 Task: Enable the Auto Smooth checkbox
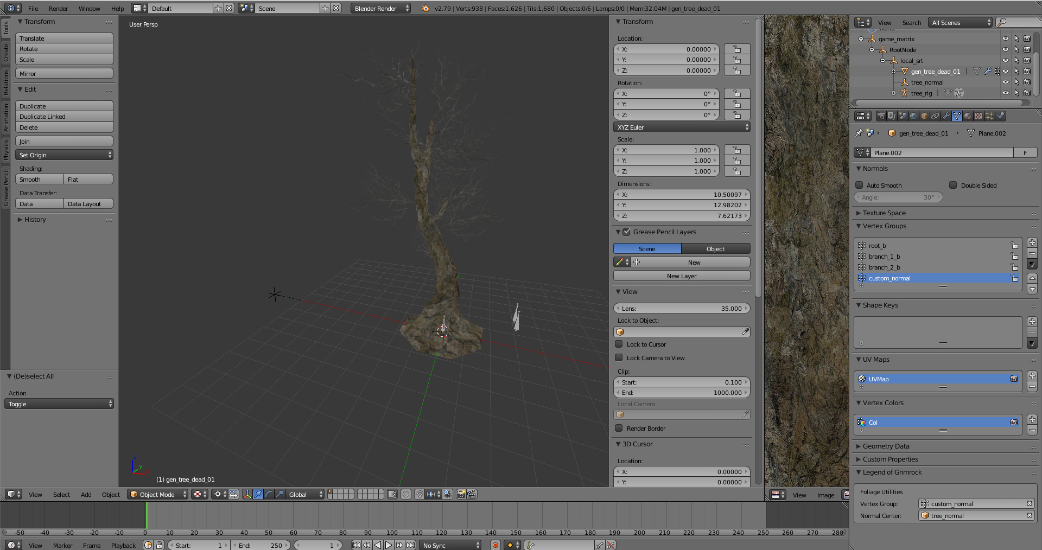(x=859, y=185)
